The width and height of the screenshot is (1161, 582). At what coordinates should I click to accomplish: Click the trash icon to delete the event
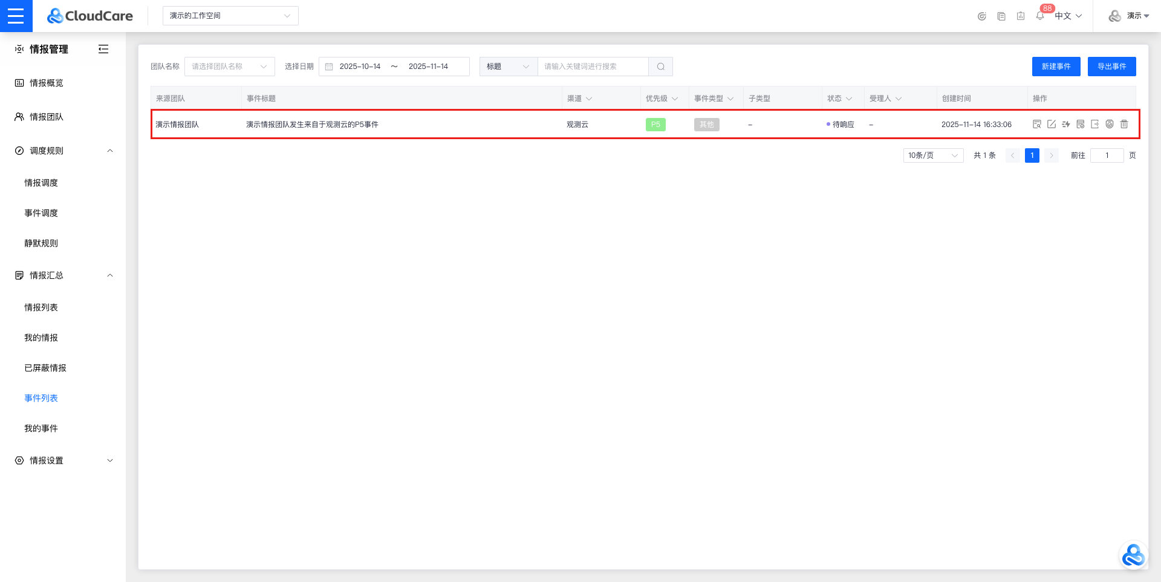click(1124, 124)
